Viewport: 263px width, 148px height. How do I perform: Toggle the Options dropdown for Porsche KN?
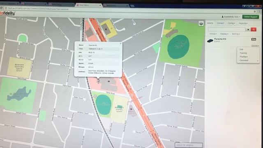click(x=255, y=46)
